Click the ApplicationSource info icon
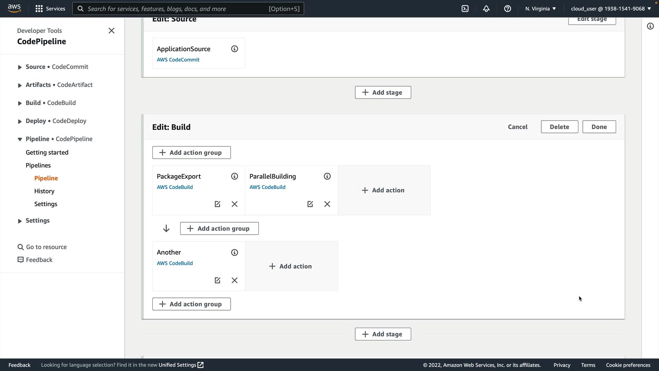 [234, 49]
